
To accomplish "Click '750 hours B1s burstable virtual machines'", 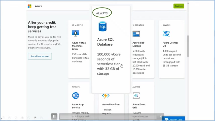I will (81, 58).
